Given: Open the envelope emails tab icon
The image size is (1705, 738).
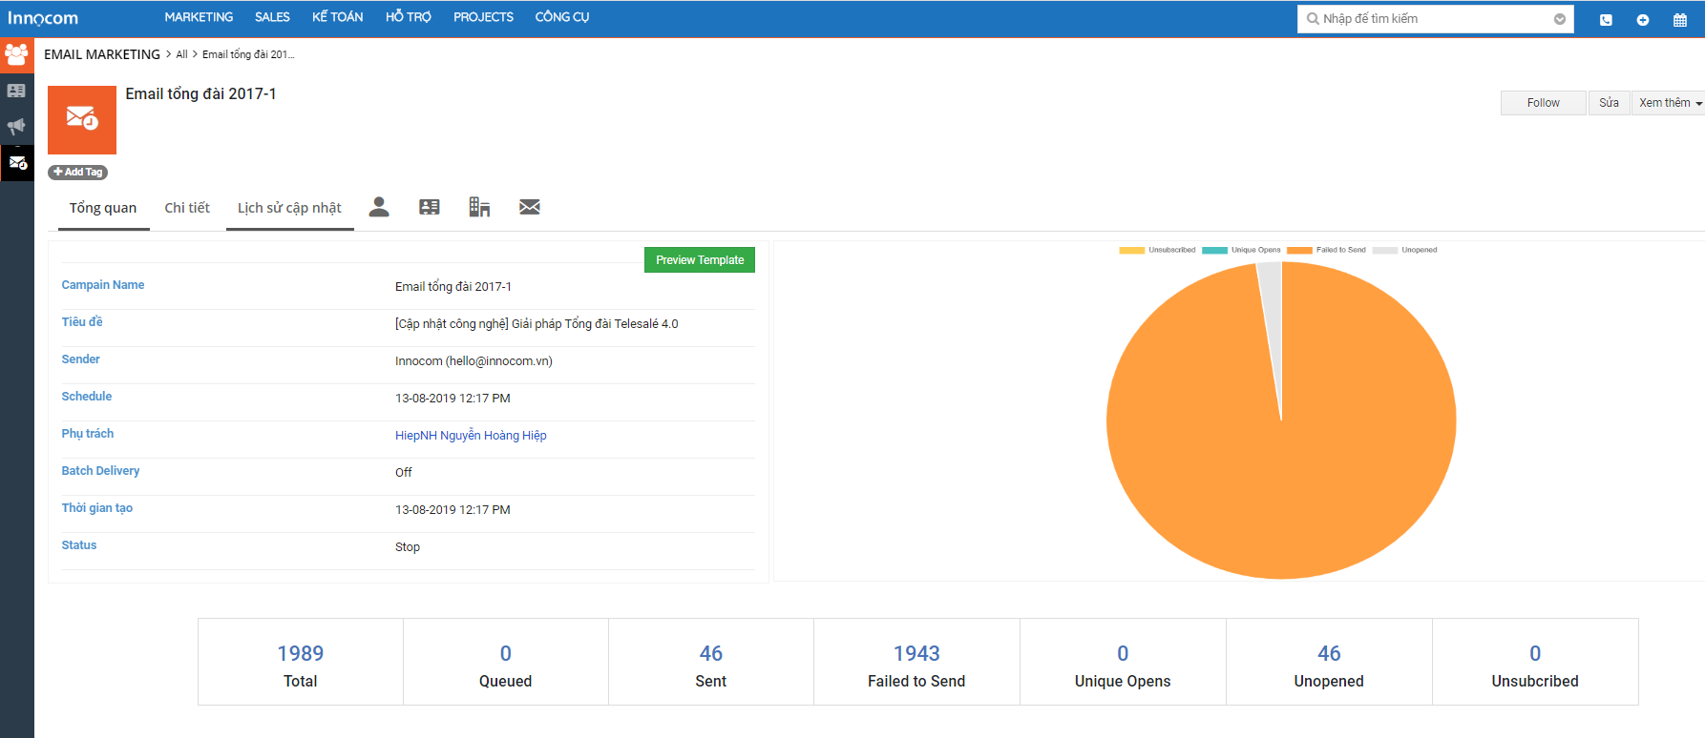Looking at the screenshot, I should [x=530, y=207].
